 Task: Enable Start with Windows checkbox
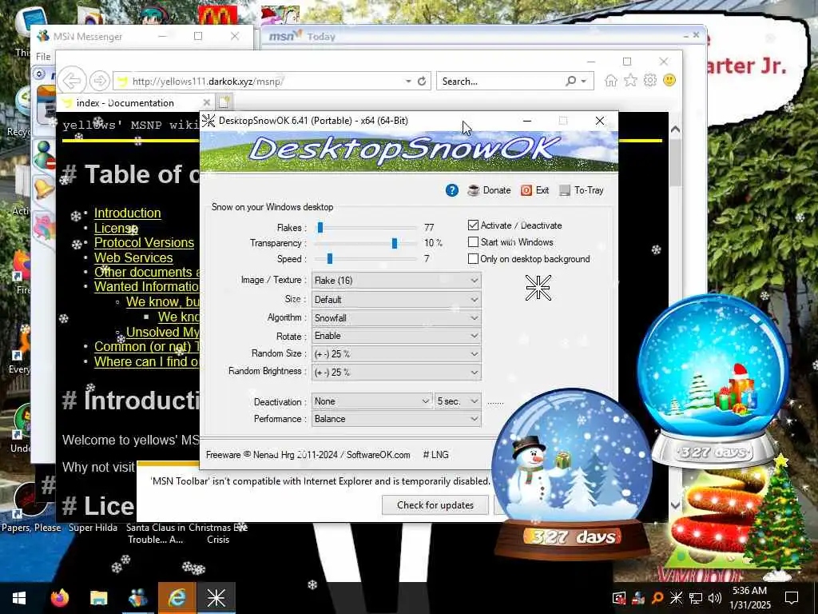tap(473, 241)
